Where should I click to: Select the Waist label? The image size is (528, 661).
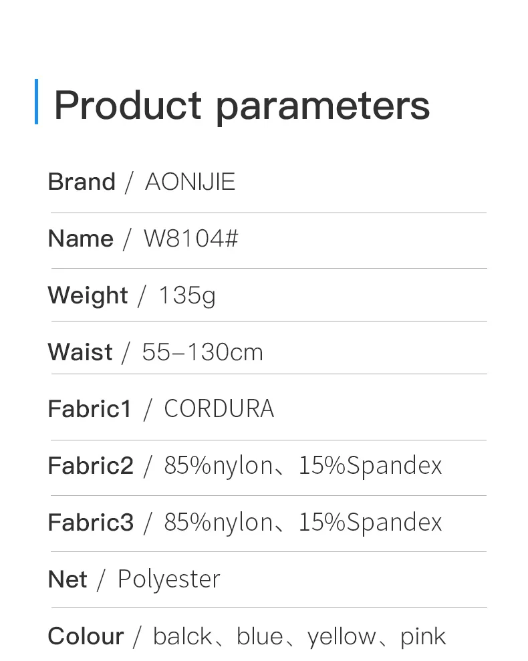click(x=80, y=352)
